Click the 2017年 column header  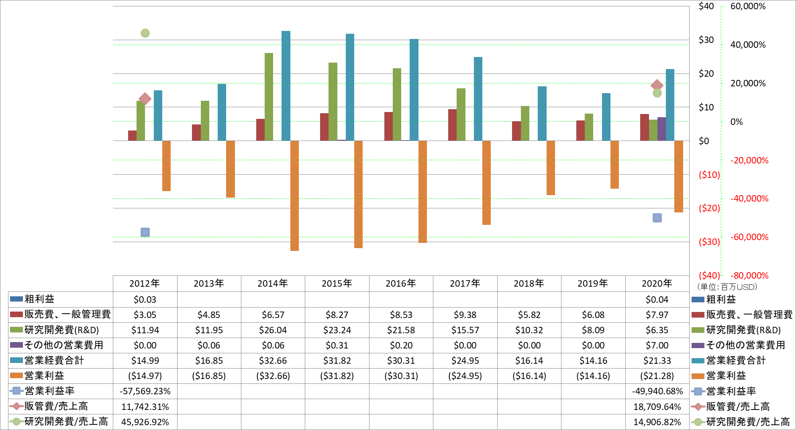(x=465, y=283)
